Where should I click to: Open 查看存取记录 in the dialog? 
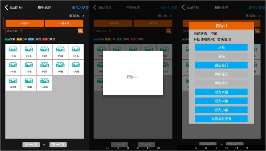[221, 119]
